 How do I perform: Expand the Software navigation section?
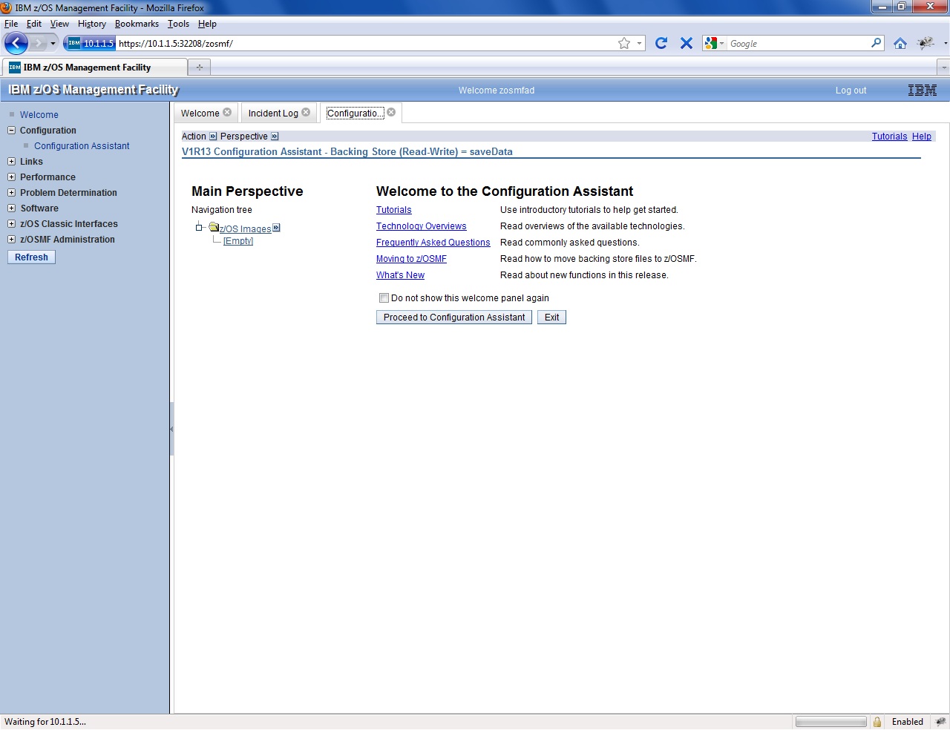point(11,208)
